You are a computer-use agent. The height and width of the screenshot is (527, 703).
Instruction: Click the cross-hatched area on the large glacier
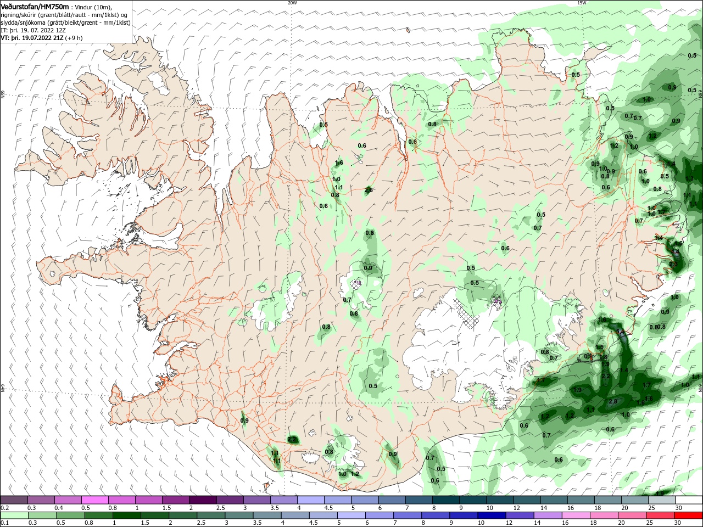[467, 313]
